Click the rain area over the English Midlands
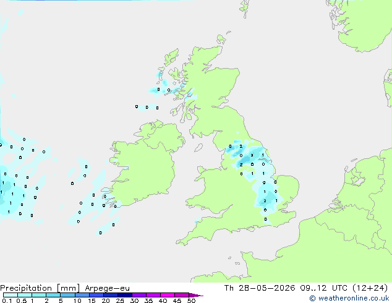This screenshot has width=392, height=303. point(268,198)
